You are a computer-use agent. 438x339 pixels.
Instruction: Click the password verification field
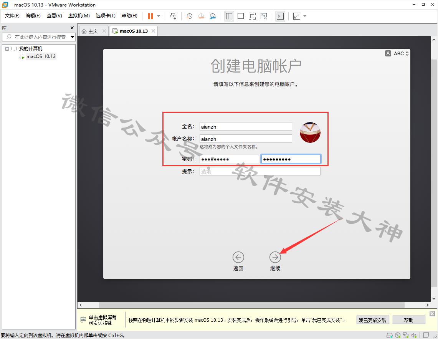coord(291,159)
